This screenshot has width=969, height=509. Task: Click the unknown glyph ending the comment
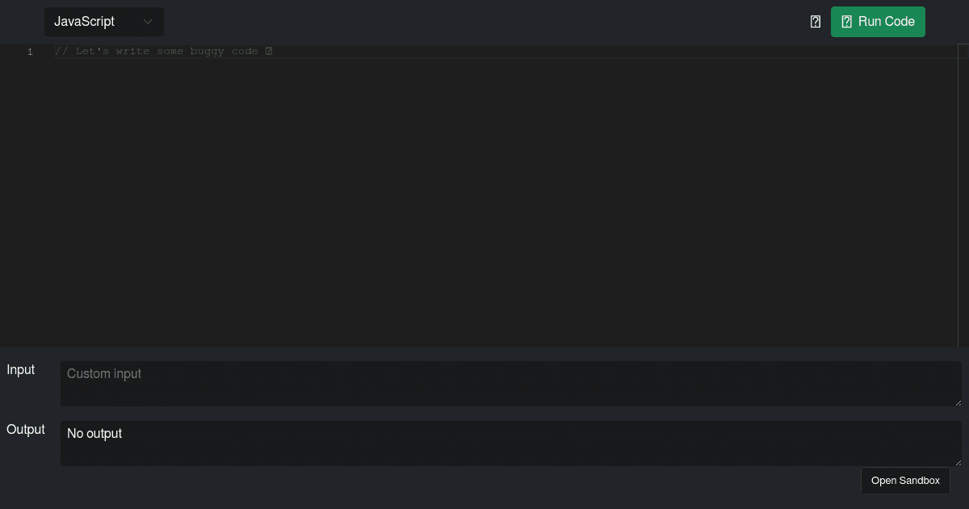point(269,52)
